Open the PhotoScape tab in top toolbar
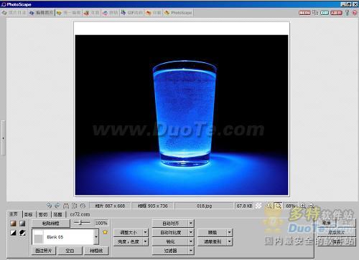The width and height of the screenshot is (359, 260). pos(179,13)
